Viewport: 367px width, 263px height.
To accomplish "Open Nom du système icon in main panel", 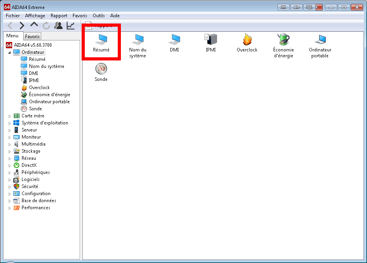I will 138,46.
